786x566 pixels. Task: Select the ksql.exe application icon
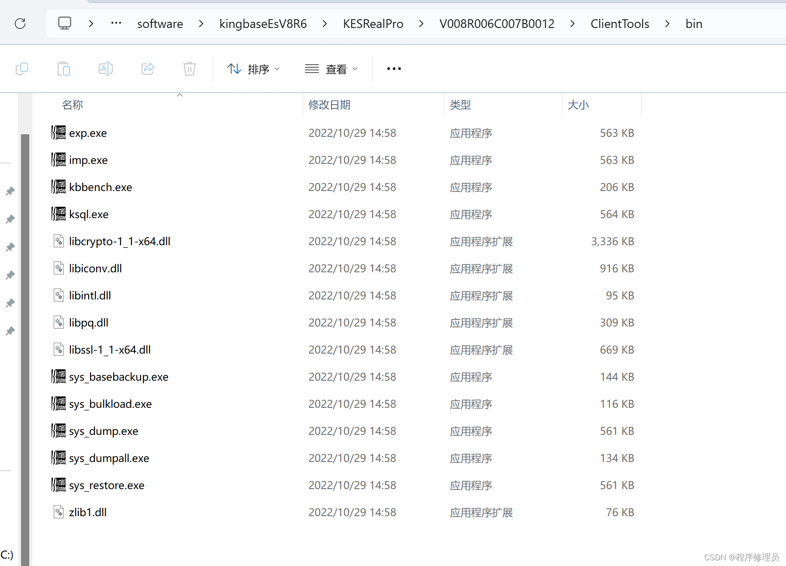[x=59, y=214]
